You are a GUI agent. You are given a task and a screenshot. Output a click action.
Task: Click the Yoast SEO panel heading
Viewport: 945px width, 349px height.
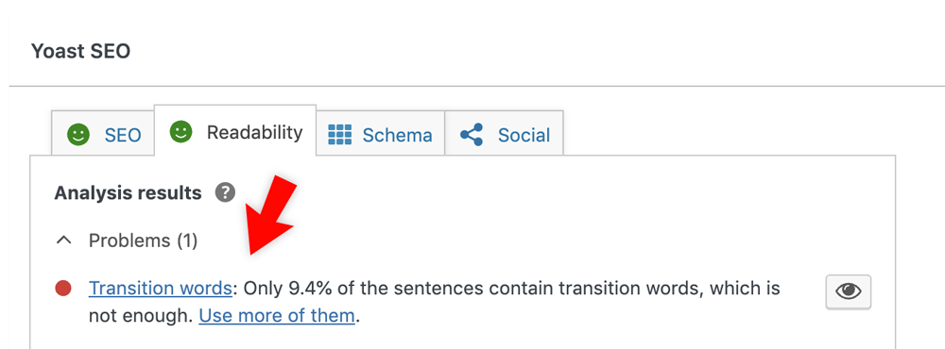tap(80, 51)
